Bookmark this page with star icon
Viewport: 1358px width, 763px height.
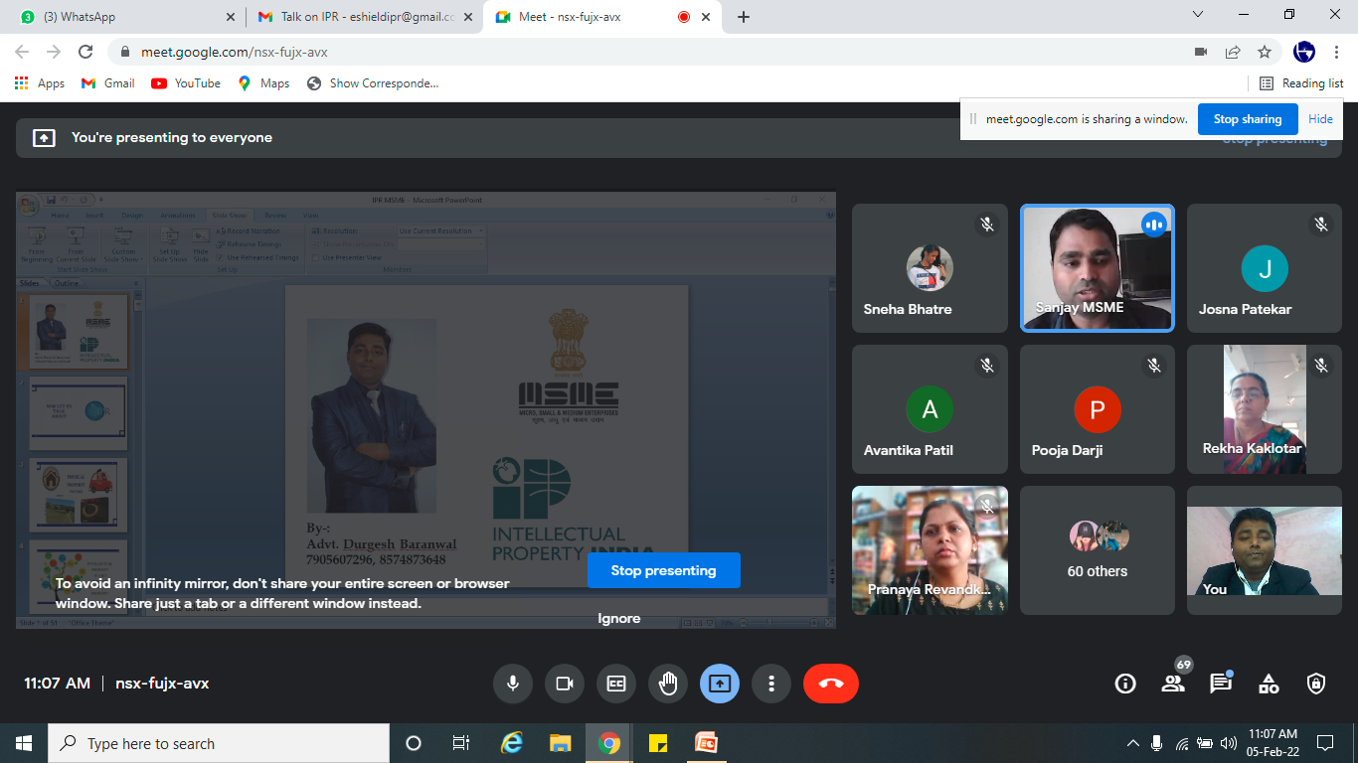1265,52
